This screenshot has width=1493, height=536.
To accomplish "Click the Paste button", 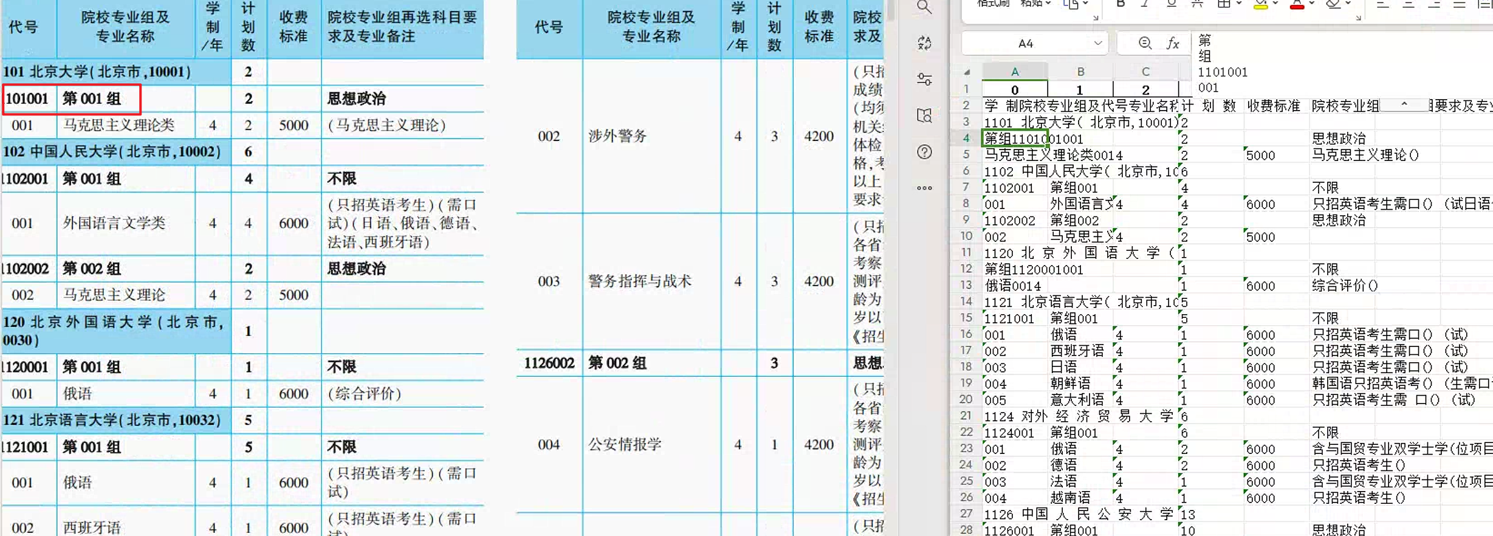I will pos(1031,3).
